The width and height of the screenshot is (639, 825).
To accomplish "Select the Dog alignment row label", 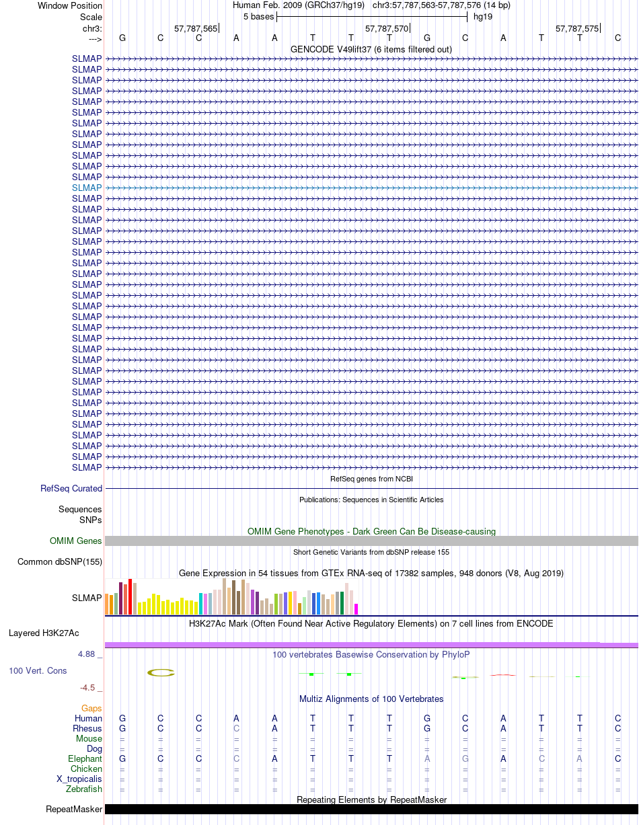I will [94, 748].
